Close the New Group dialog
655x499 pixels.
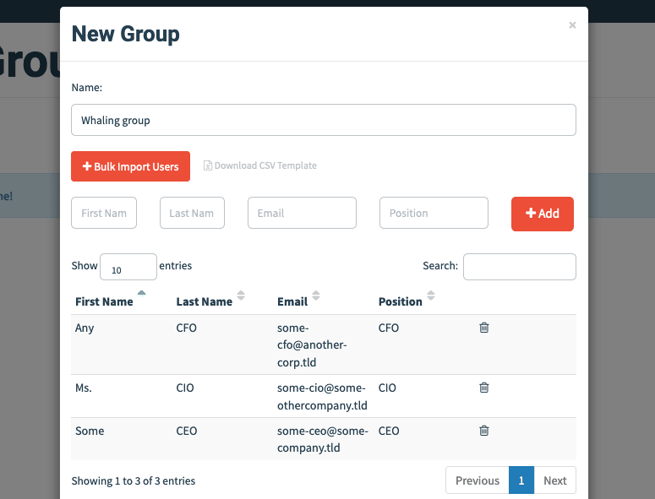[x=572, y=25]
